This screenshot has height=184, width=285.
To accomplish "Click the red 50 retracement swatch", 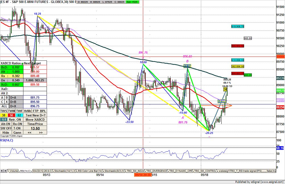I will tap(11, 115).
